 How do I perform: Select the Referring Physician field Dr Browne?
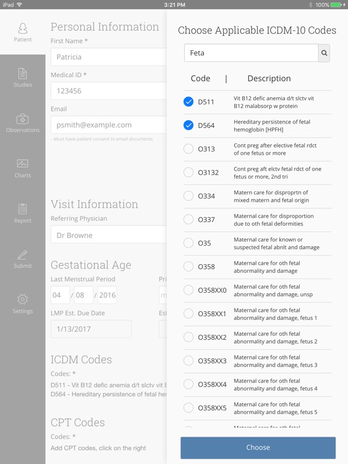point(109,234)
